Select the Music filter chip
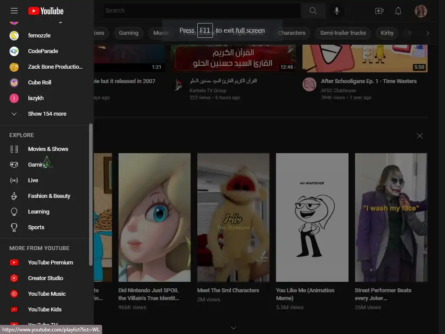Viewport: 445px width, 334px height. [161, 33]
